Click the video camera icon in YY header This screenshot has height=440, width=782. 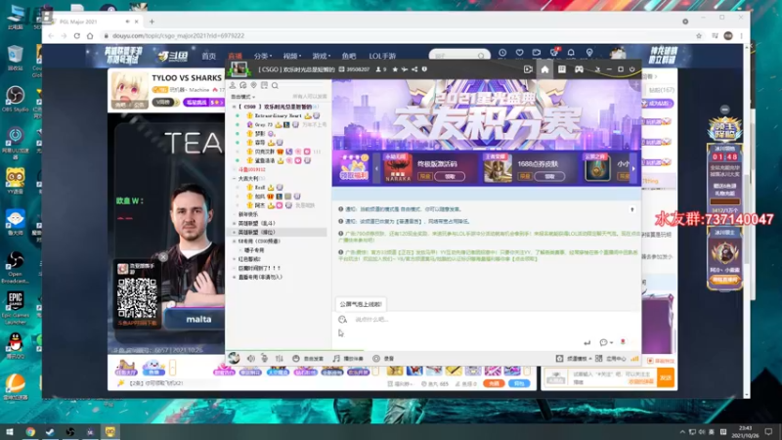tap(528, 69)
